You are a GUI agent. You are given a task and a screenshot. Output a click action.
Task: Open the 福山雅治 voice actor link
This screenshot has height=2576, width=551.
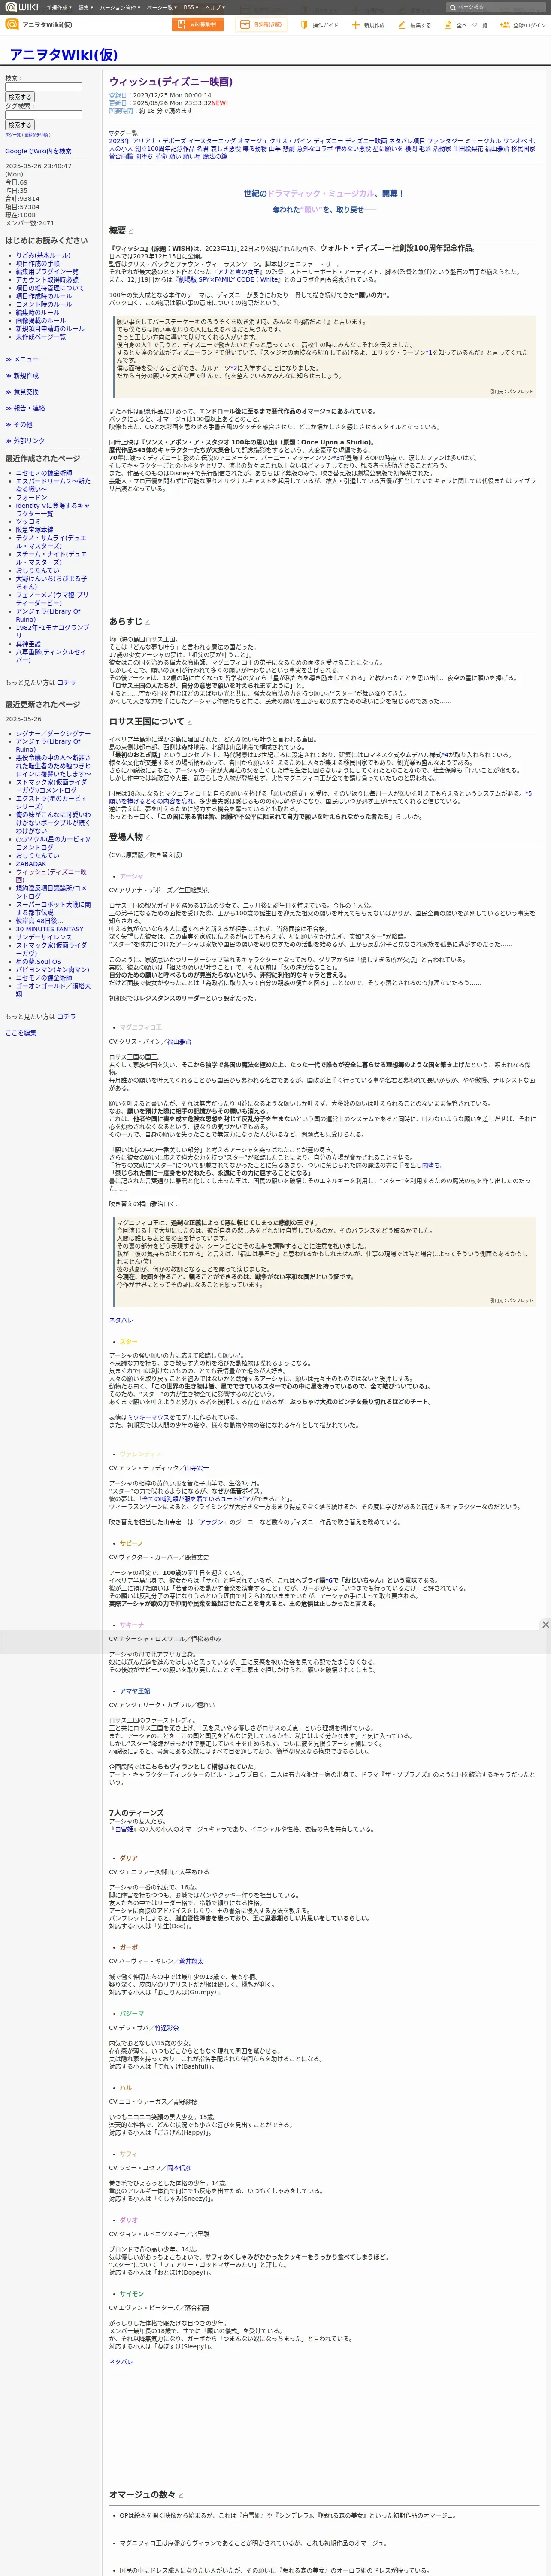pos(178,1041)
